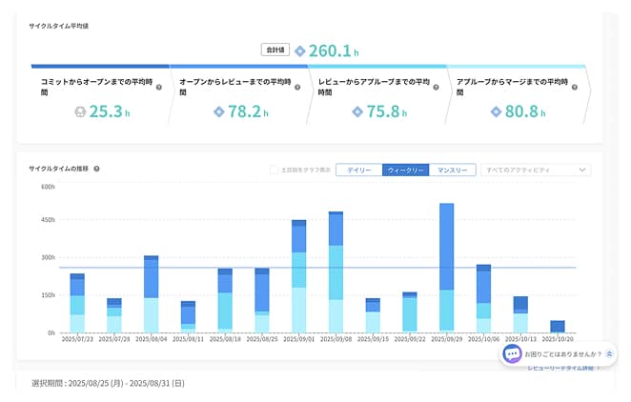The image size is (631, 402).
Task: Click the bar for 2025/09/08
Action: click(336, 272)
